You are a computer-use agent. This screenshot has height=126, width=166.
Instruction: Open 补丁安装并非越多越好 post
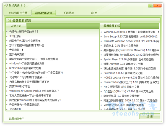[x=36, y=73]
